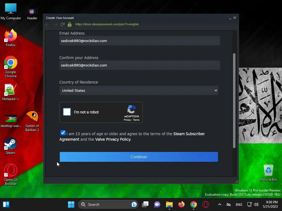Image resolution: width=282 pixels, height=211 pixels.
Task: Open the reCAPTCHA Terms link
Action: point(136,120)
